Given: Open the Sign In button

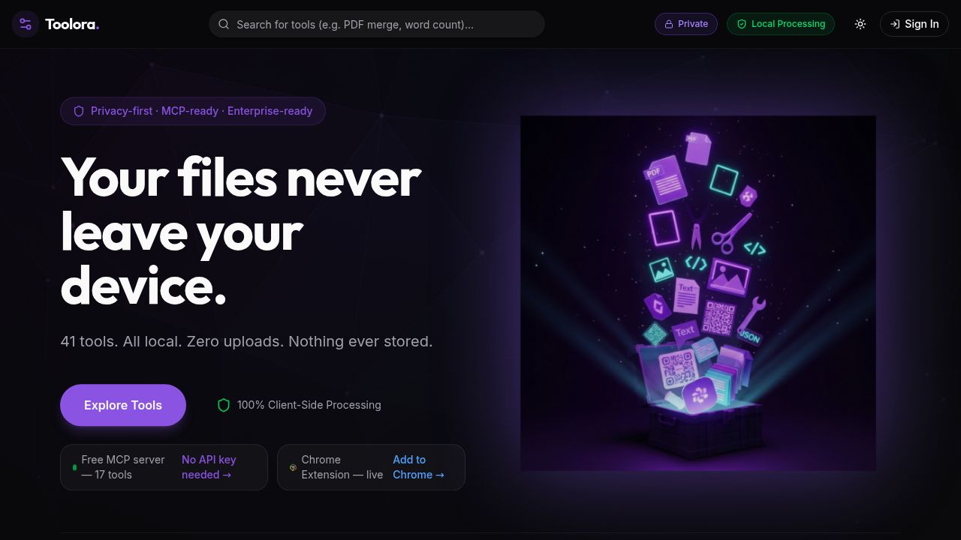Looking at the screenshot, I should click(x=914, y=24).
